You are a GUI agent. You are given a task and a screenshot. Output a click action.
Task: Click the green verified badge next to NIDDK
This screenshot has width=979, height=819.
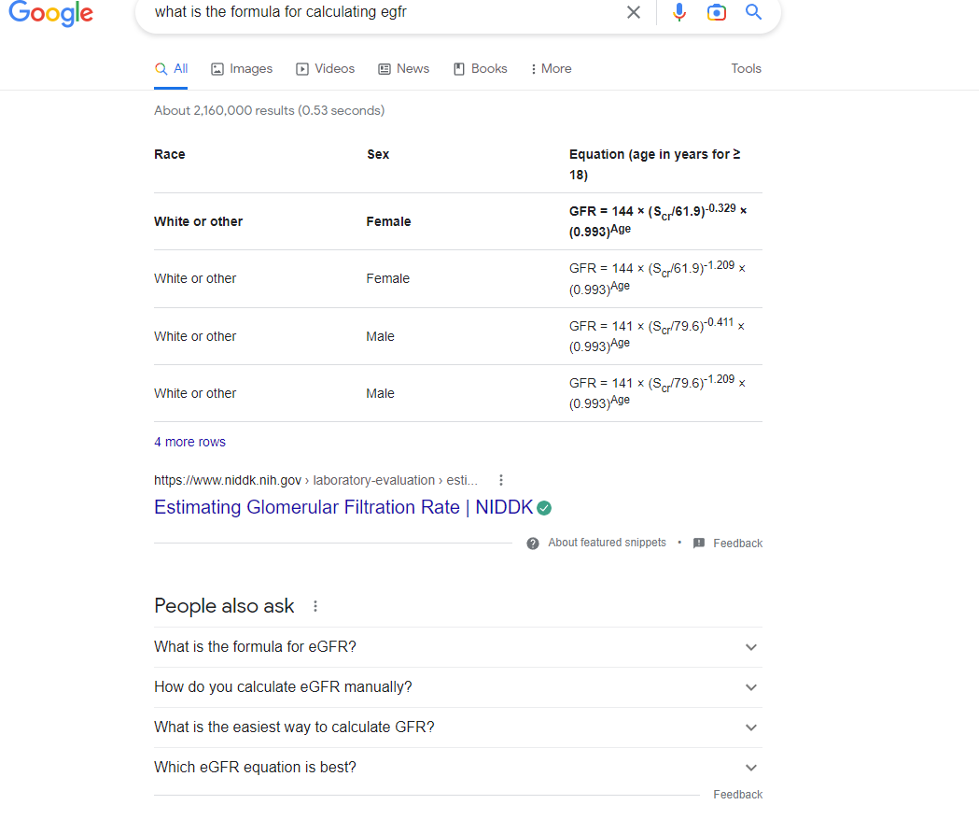tap(544, 508)
